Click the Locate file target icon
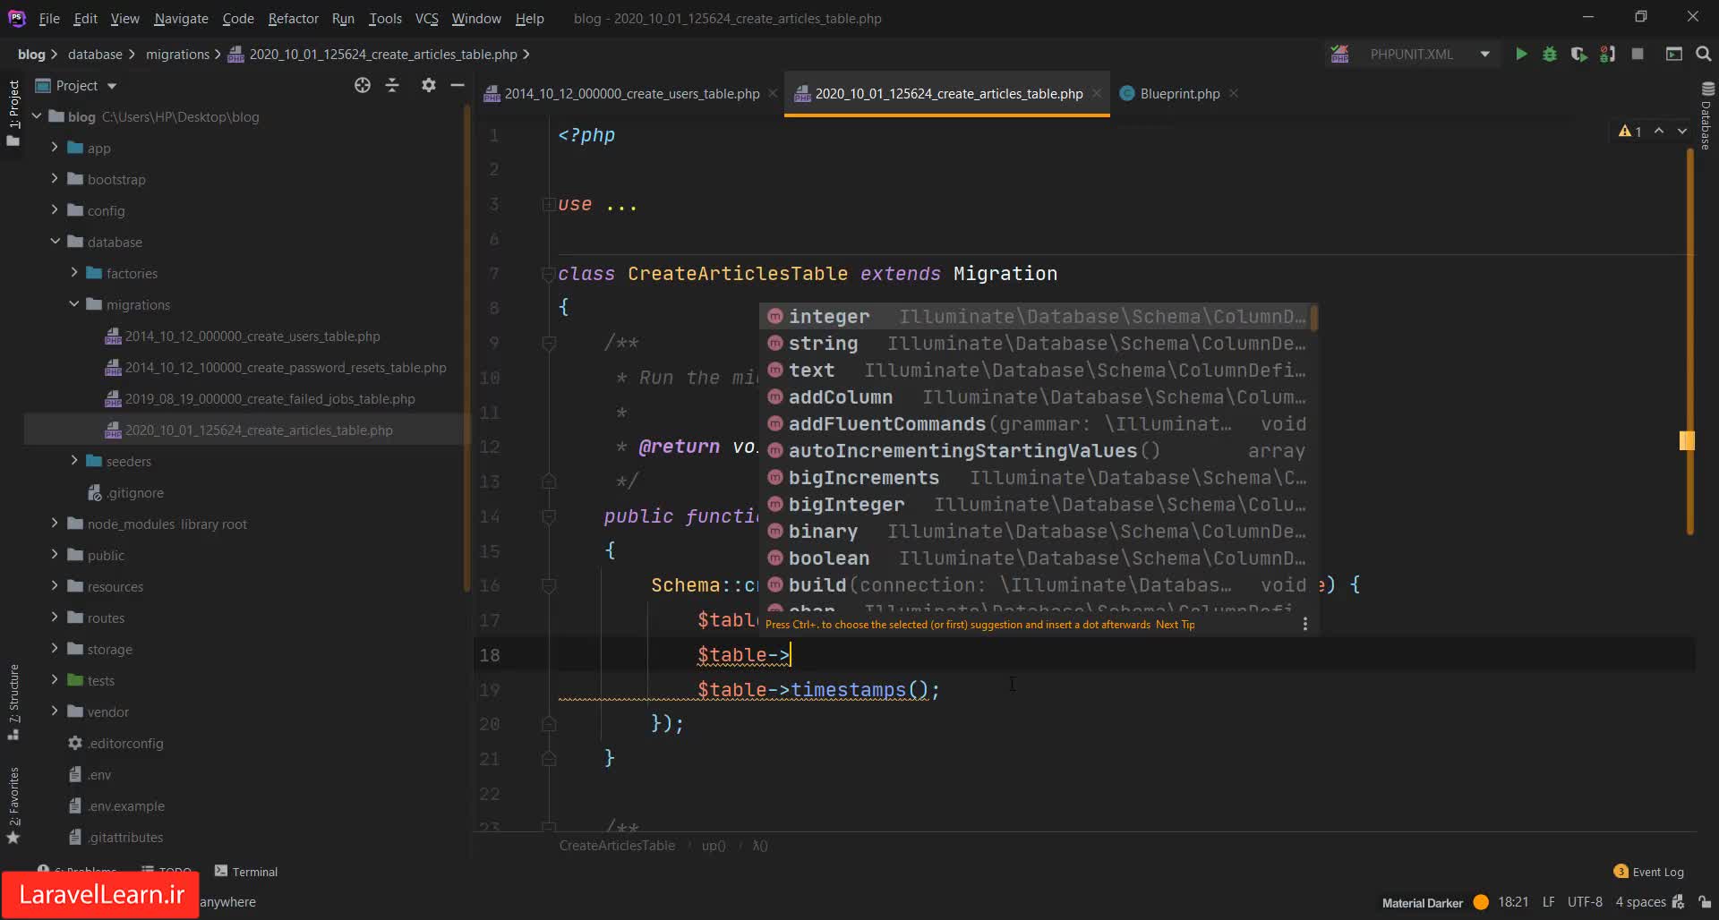The width and height of the screenshot is (1719, 920). tap(362, 85)
